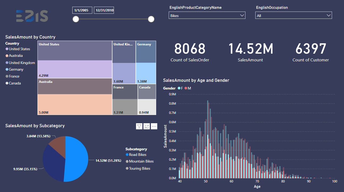Click the date range slider track
This screenshot has height=192, width=344.
(113, 19)
